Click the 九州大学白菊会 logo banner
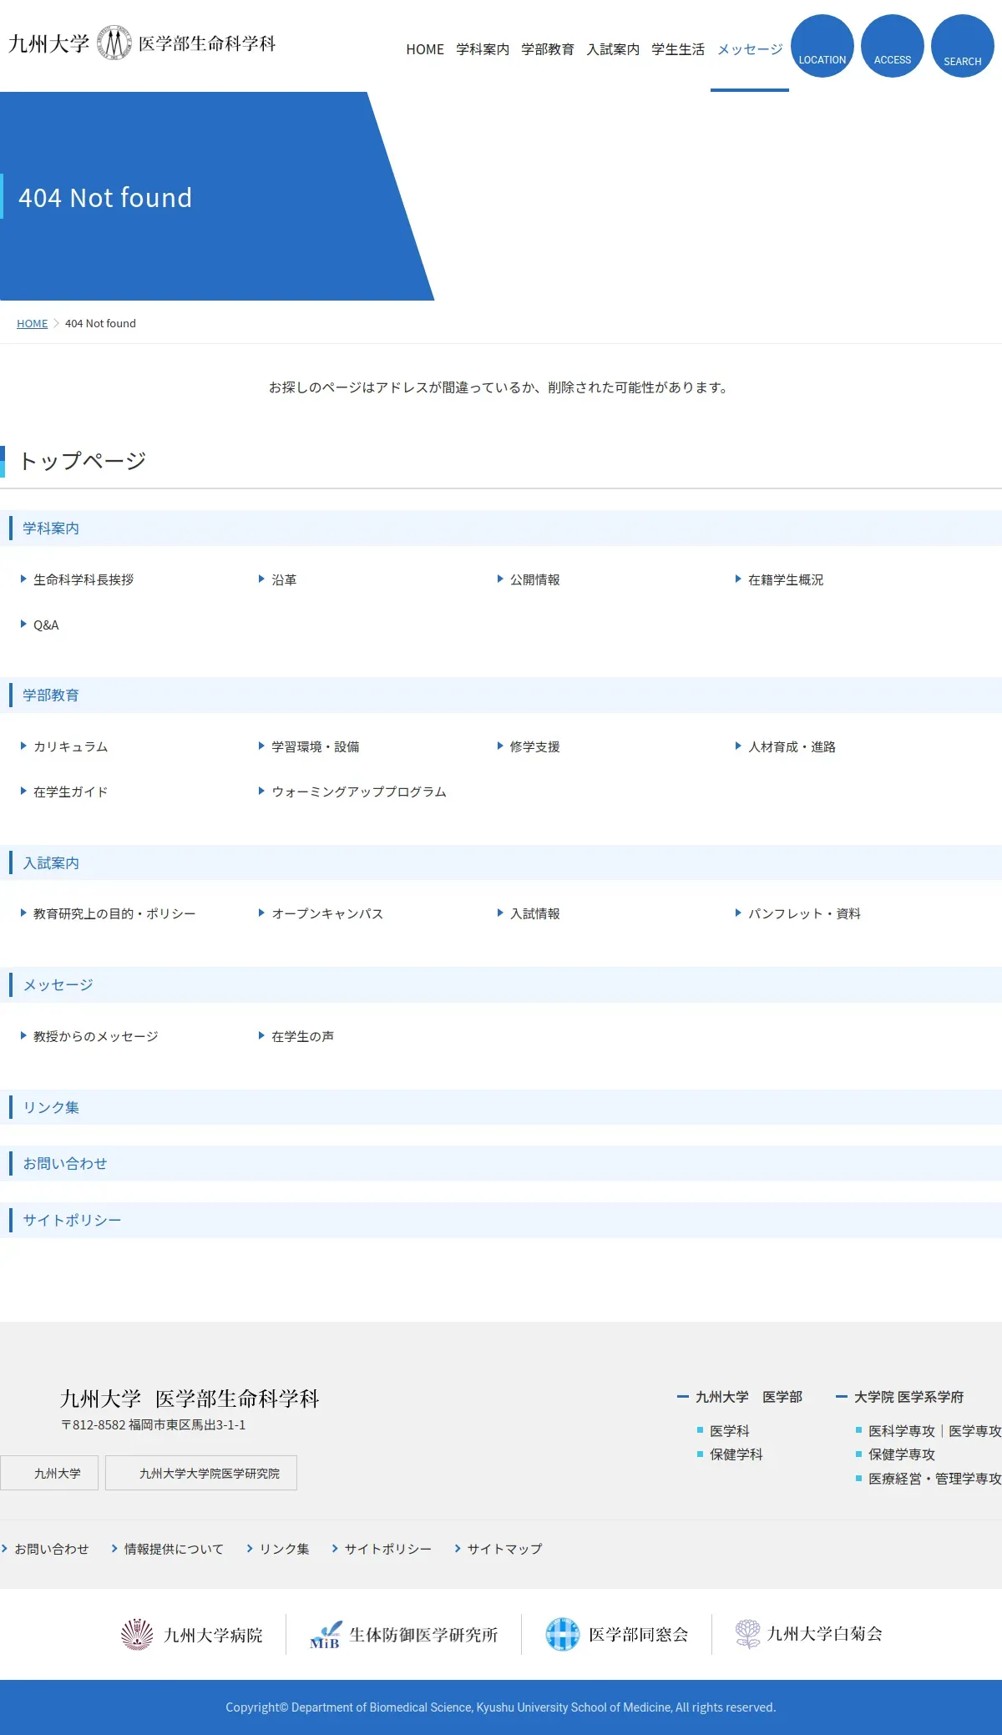 (808, 1634)
